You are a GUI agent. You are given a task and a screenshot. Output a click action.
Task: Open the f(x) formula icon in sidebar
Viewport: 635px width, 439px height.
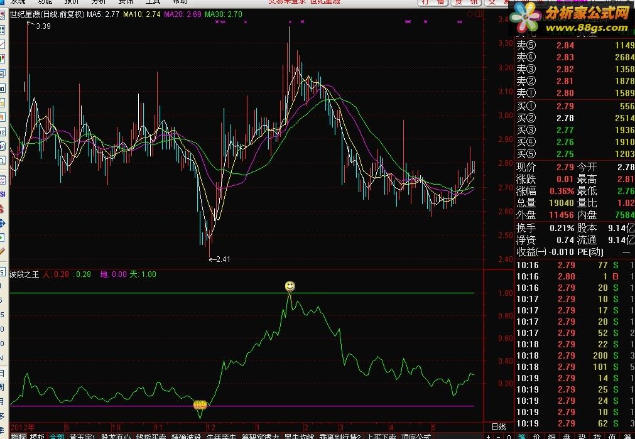click(x=3, y=146)
